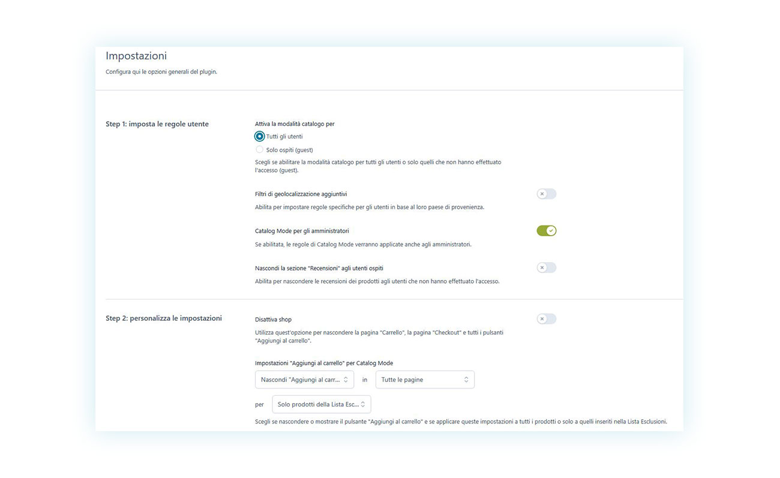
Task: Enable the "Filtri di geolocalizzazione aggiuntivi" switch
Action: tap(546, 194)
